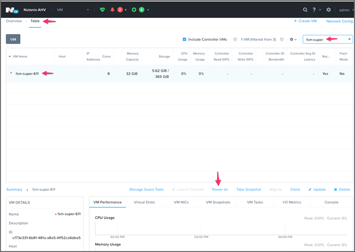Open the Virtual Disks tab
Viewport: 355px width, 252px height.
click(144, 202)
